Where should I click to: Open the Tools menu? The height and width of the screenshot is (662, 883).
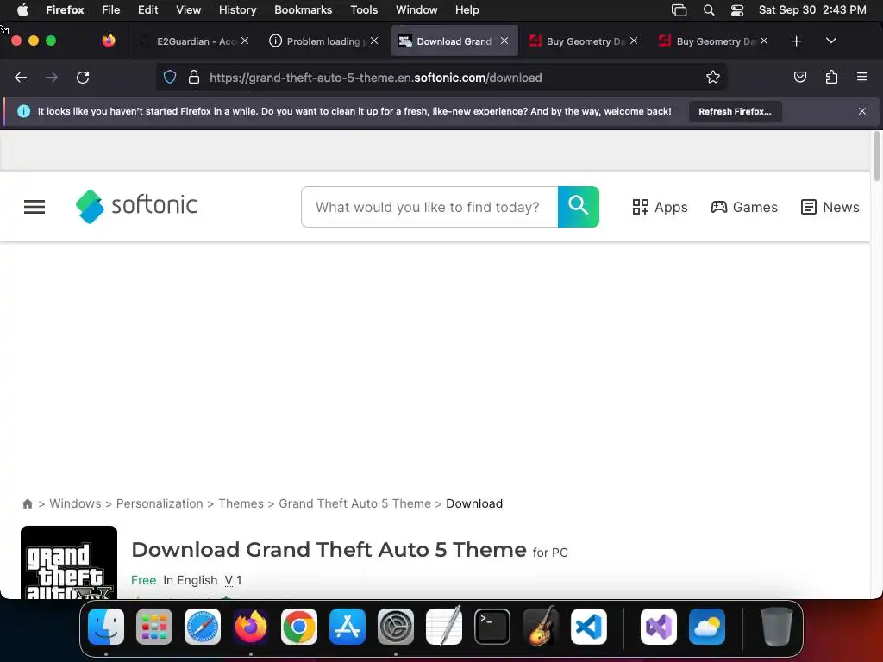coord(364,10)
